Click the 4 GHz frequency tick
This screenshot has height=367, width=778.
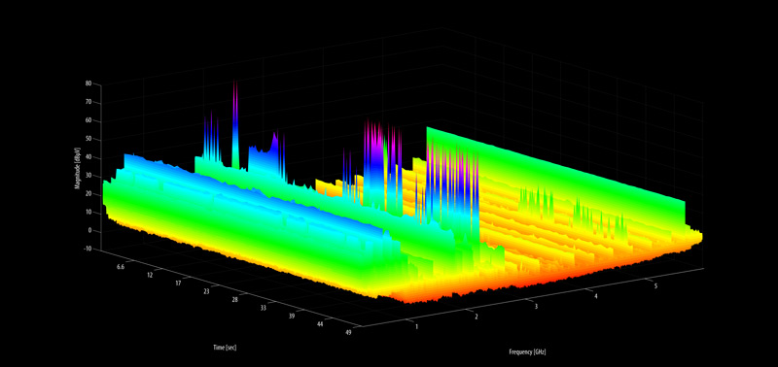click(596, 296)
